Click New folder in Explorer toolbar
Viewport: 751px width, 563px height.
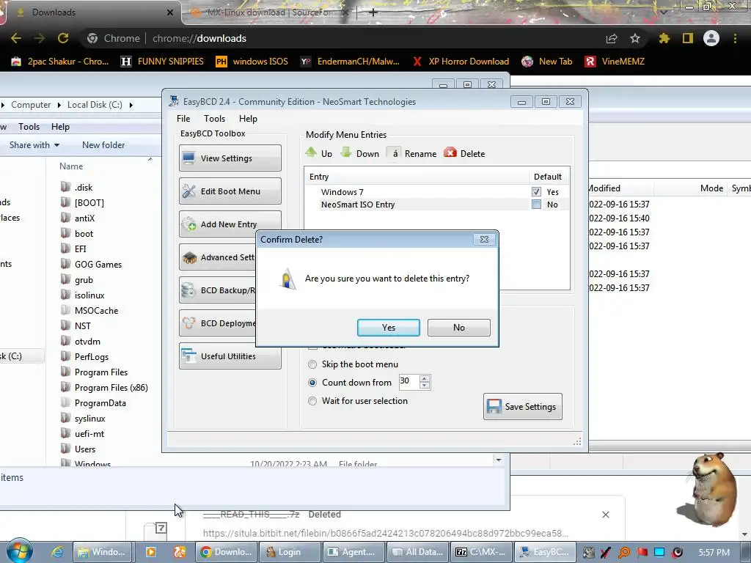pos(103,145)
